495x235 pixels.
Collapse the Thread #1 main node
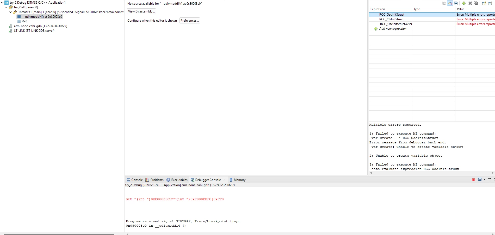point(11,12)
